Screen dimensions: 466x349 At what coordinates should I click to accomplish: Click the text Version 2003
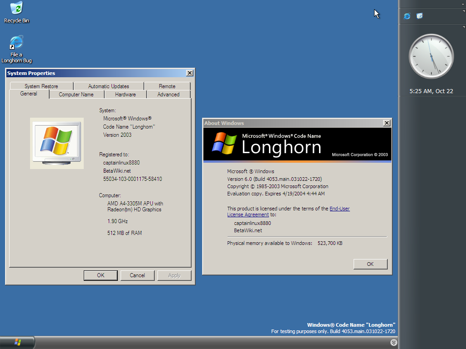tap(117, 135)
